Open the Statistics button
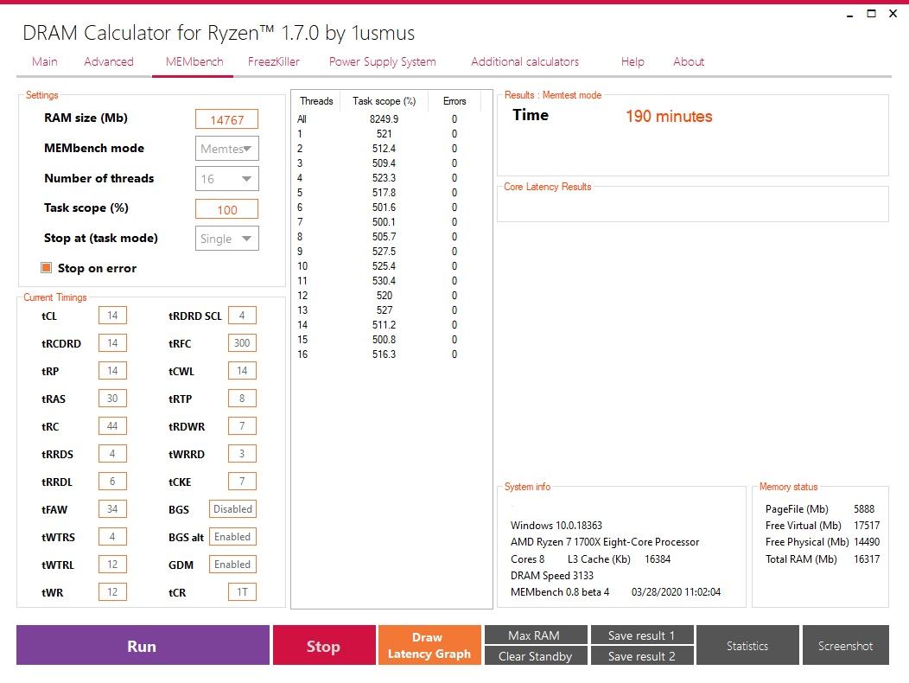This screenshot has height=683, width=909. click(747, 645)
